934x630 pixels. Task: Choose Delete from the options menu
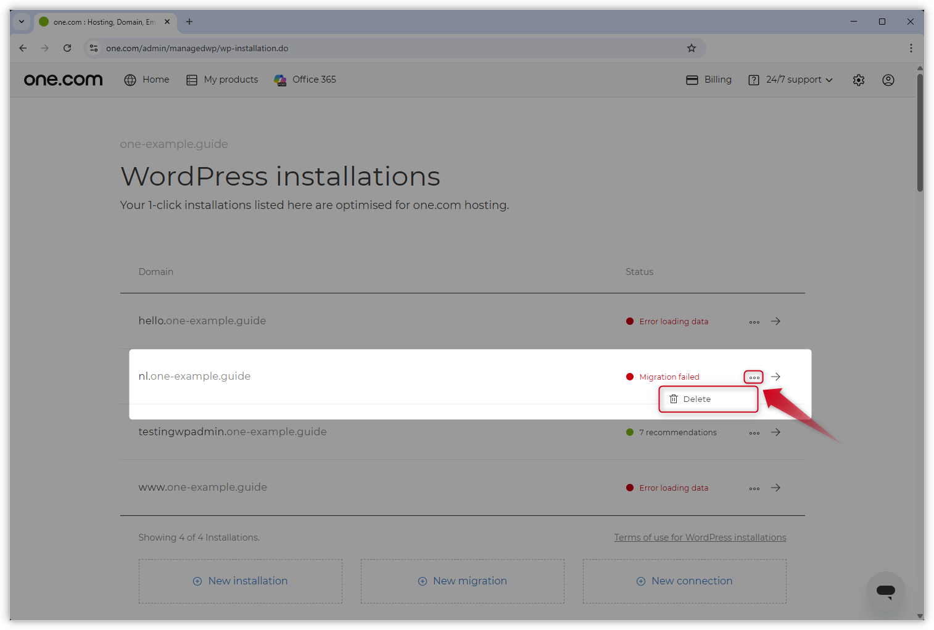(708, 399)
